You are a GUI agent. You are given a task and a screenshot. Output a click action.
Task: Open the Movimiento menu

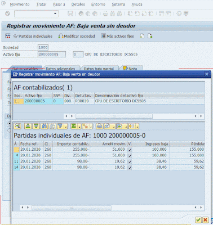[x=20, y=4]
